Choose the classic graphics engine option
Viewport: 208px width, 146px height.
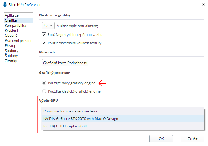[44, 91]
